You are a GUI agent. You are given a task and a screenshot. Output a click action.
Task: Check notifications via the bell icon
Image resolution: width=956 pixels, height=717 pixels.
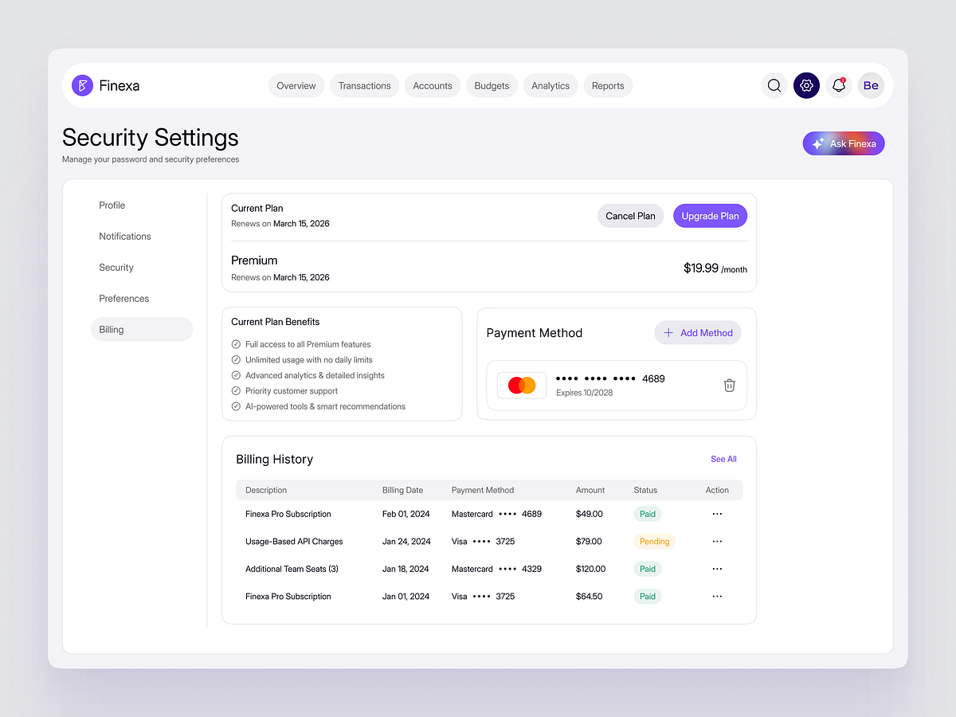838,85
